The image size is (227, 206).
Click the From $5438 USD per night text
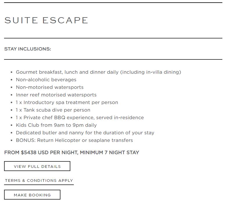(x=41, y=152)
